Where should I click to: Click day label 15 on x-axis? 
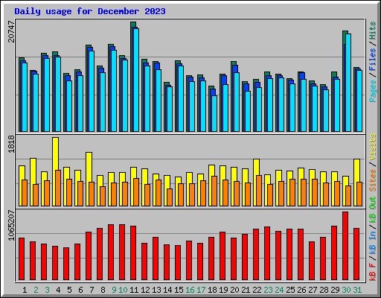[x=179, y=290]
